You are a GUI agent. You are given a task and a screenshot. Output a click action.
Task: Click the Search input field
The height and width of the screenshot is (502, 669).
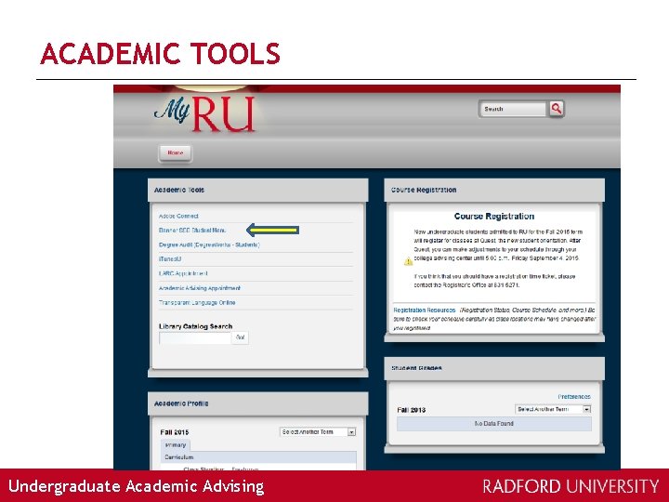pos(513,109)
